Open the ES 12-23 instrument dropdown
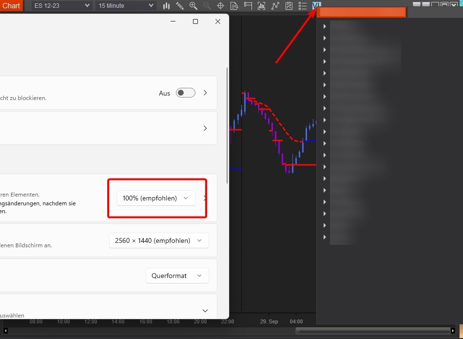This screenshot has height=339, width=463. (x=61, y=6)
